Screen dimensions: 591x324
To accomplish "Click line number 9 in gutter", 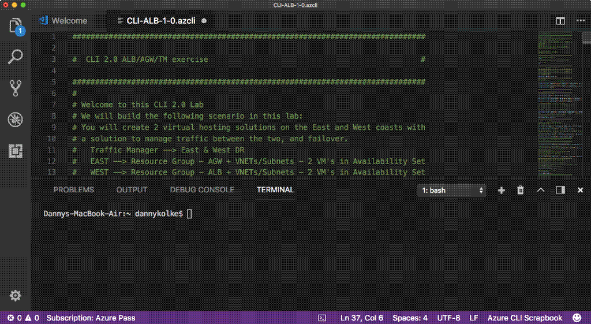I will coord(54,127).
